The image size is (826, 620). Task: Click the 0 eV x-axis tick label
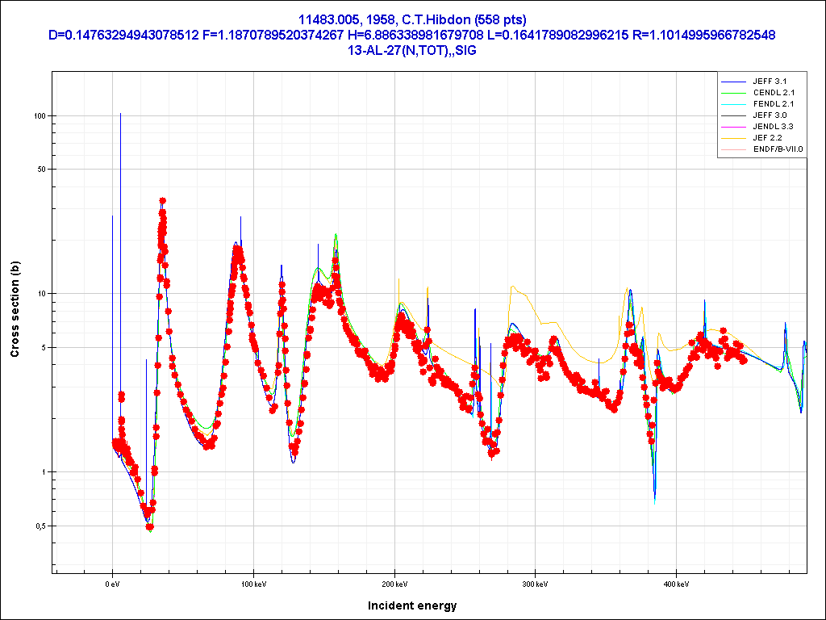(112, 584)
